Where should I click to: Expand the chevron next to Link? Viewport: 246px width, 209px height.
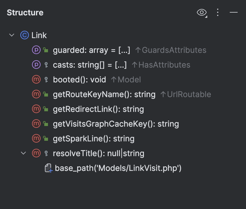[x=12, y=35]
